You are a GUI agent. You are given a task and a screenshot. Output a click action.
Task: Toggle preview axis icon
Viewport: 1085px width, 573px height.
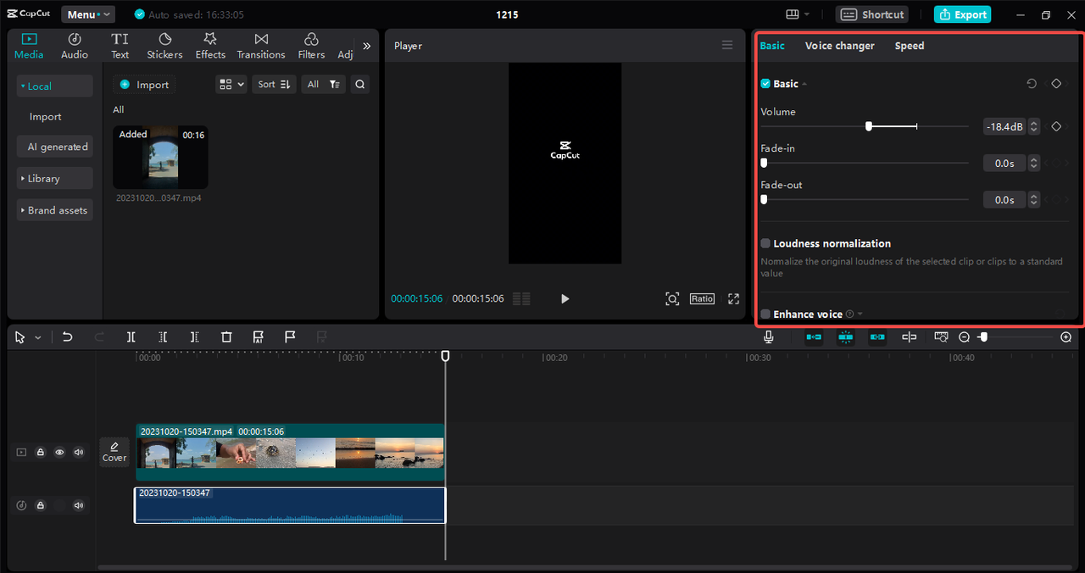[x=909, y=337]
